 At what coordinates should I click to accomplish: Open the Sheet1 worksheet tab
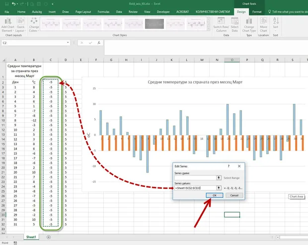[x=31, y=237]
